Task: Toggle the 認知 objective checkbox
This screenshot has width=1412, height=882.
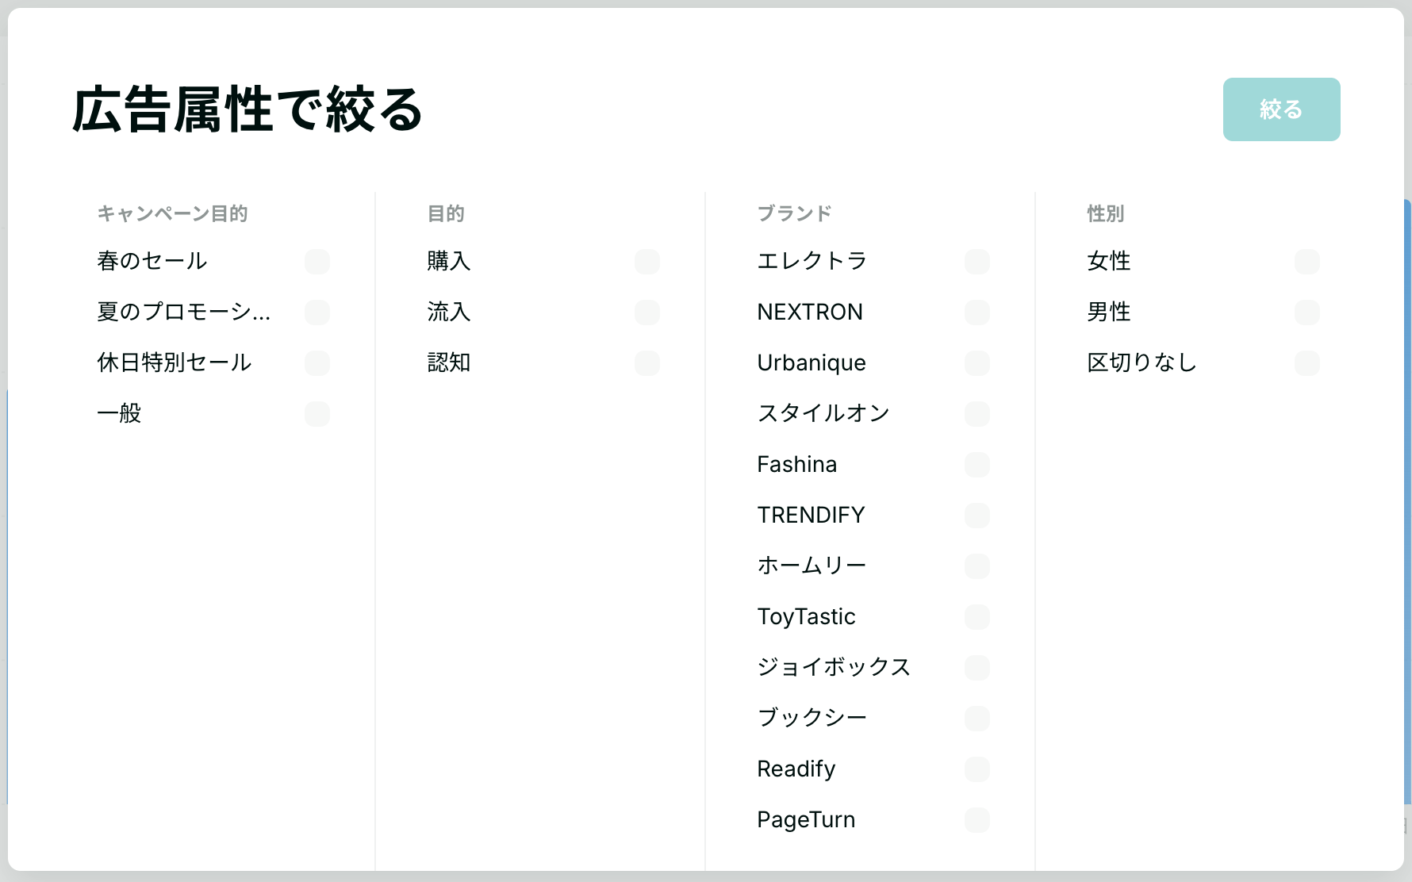Action: pyautogui.click(x=647, y=363)
